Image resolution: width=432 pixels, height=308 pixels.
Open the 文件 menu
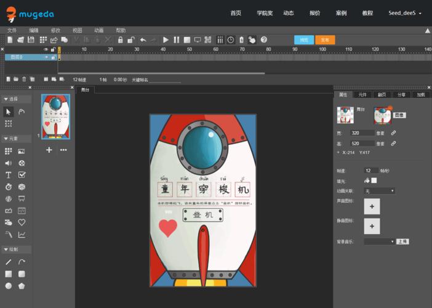point(12,30)
